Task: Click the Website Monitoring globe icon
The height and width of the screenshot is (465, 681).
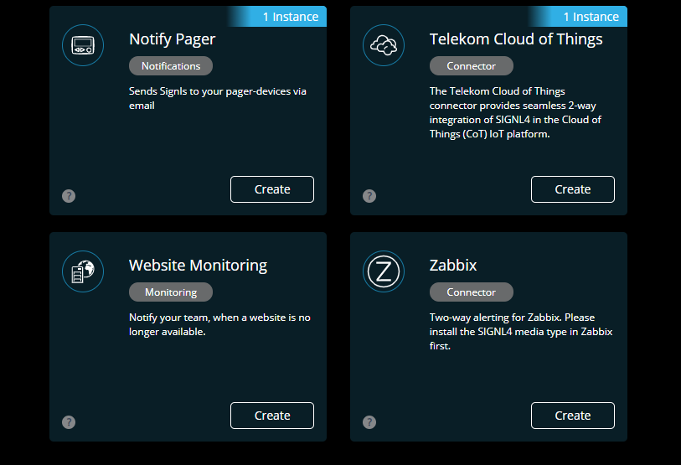Action: (83, 271)
